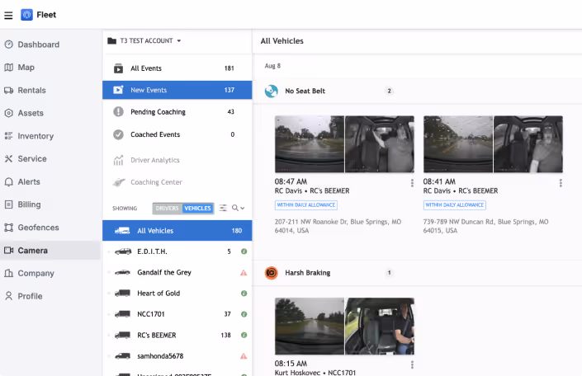This screenshot has width=582, height=376.
Task: Open the 08:15 AM Harsh Braking cabin thumbnail
Action: click(380, 327)
